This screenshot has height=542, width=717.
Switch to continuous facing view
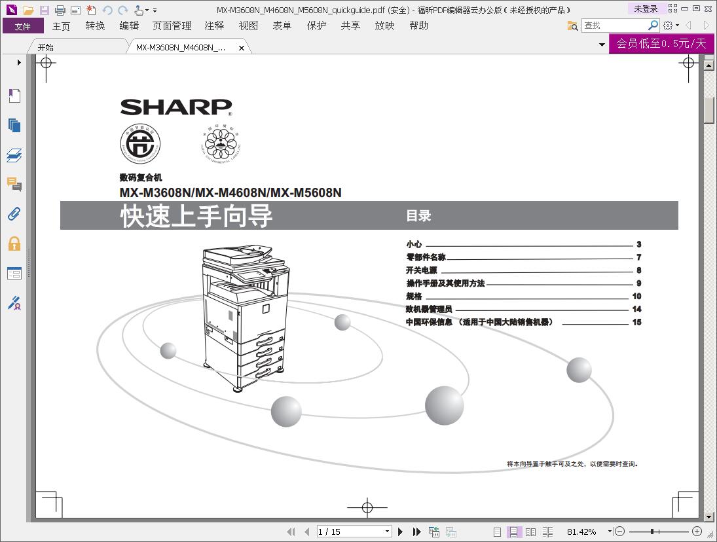pos(547,532)
